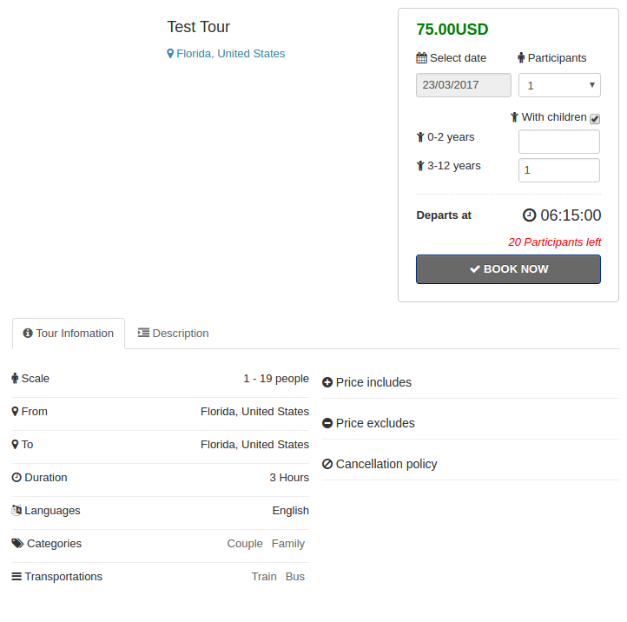
Task: Click the clock icon beside departure time
Action: tap(530, 215)
